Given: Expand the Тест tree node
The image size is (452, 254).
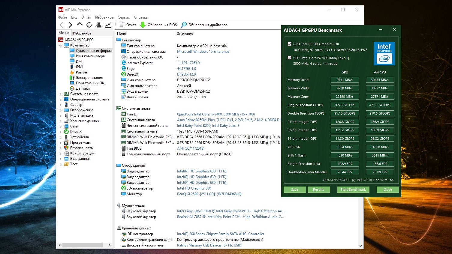Looking at the screenshot, I should [61, 164].
